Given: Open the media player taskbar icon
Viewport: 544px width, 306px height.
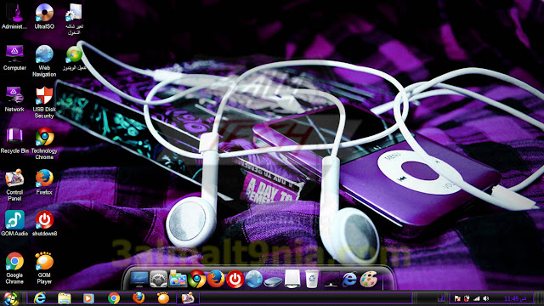Looking at the screenshot, I should coord(88,298).
